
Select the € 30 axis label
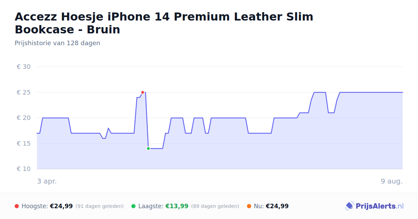click(24, 67)
